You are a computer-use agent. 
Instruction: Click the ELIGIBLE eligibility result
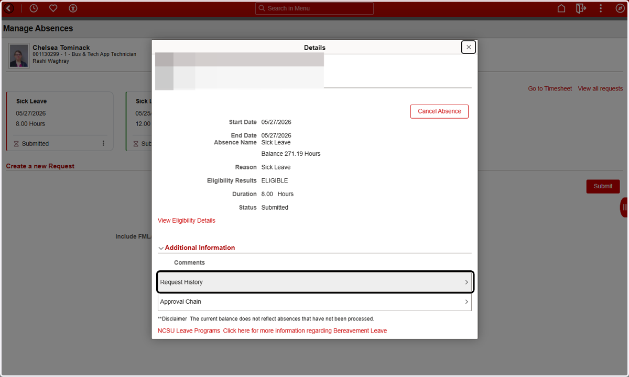tap(275, 181)
